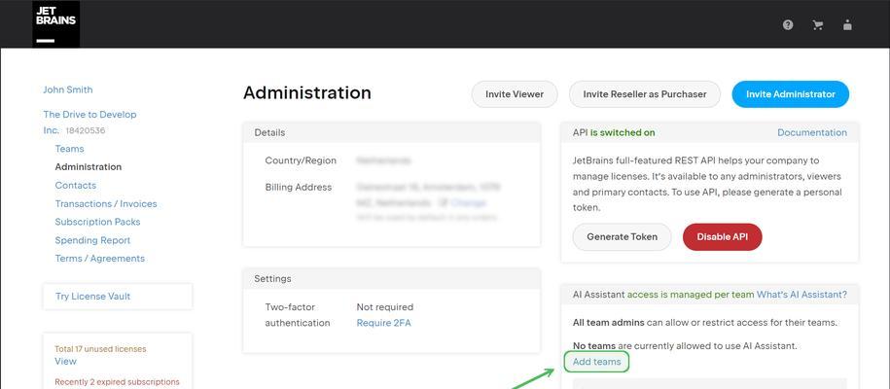The width and height of the screenshot is (890, 389).
Task: Open the John Smith profile link
Action: 67,89
